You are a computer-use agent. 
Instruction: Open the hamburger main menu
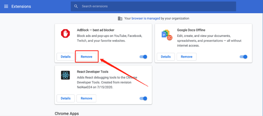[x=6, y=6]
